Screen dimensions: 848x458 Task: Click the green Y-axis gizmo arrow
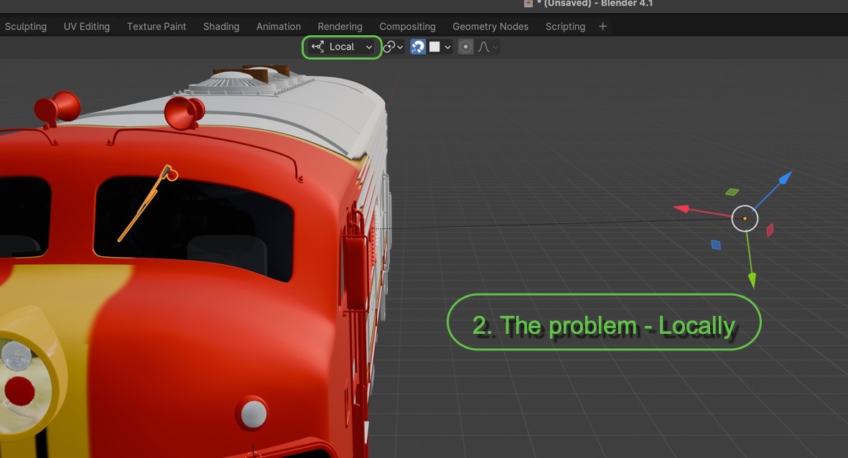coord(752,280)
